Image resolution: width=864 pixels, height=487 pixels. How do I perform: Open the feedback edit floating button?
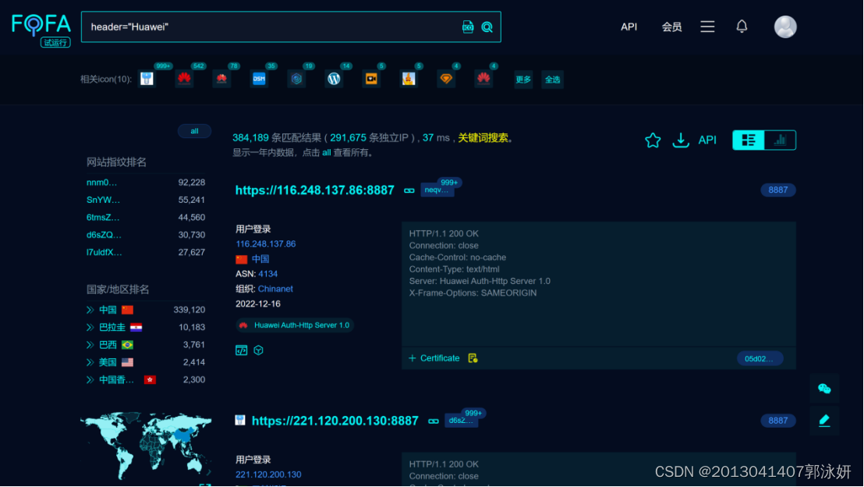pos(824,420)
